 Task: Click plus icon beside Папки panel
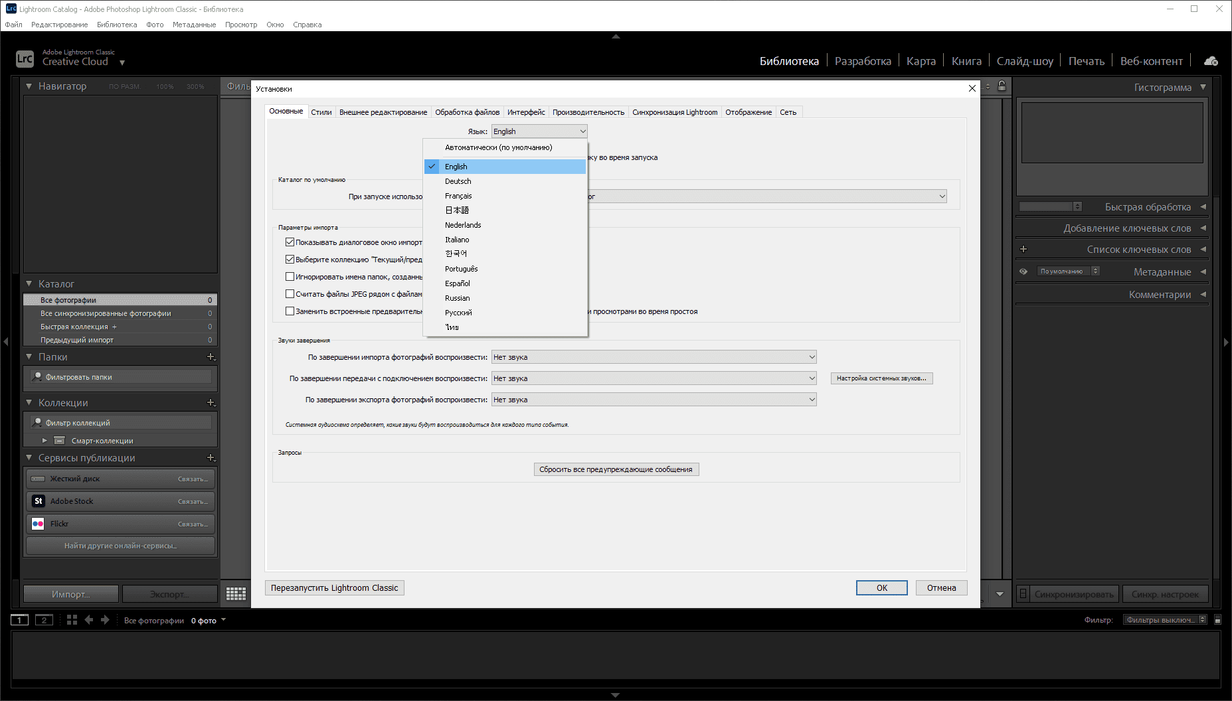pos(211,356)
